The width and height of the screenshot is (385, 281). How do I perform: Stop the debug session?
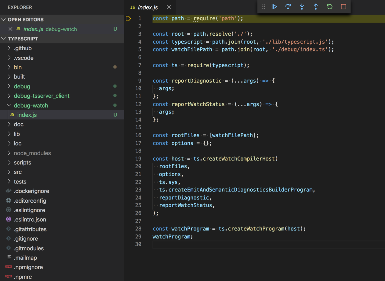[343, 7]
